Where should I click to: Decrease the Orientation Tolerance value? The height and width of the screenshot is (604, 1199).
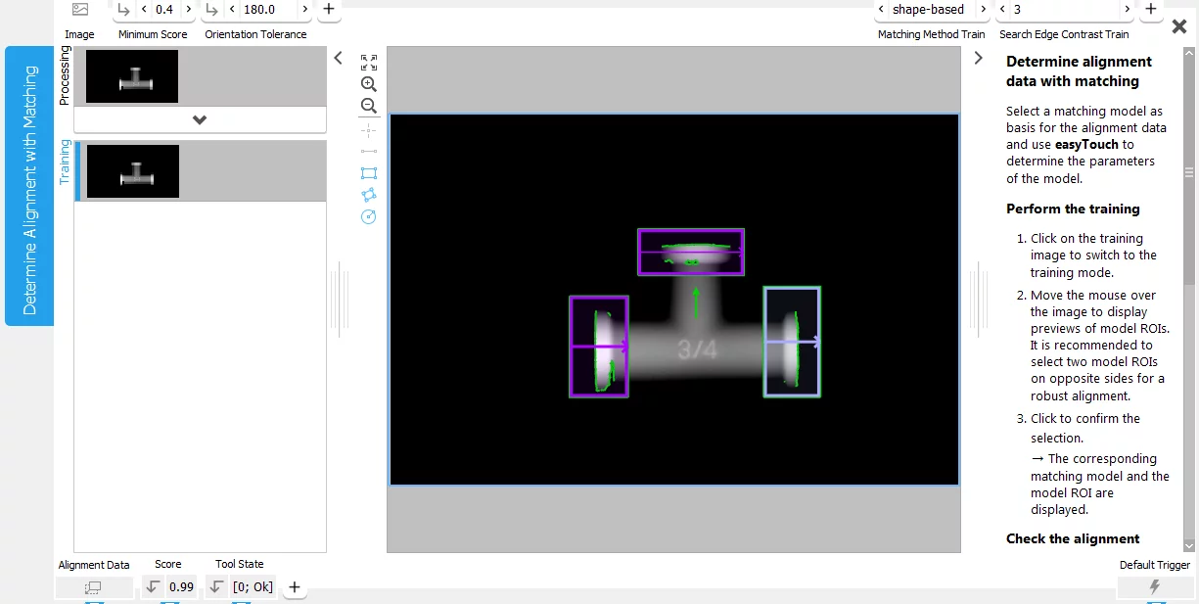click(231, 10)
